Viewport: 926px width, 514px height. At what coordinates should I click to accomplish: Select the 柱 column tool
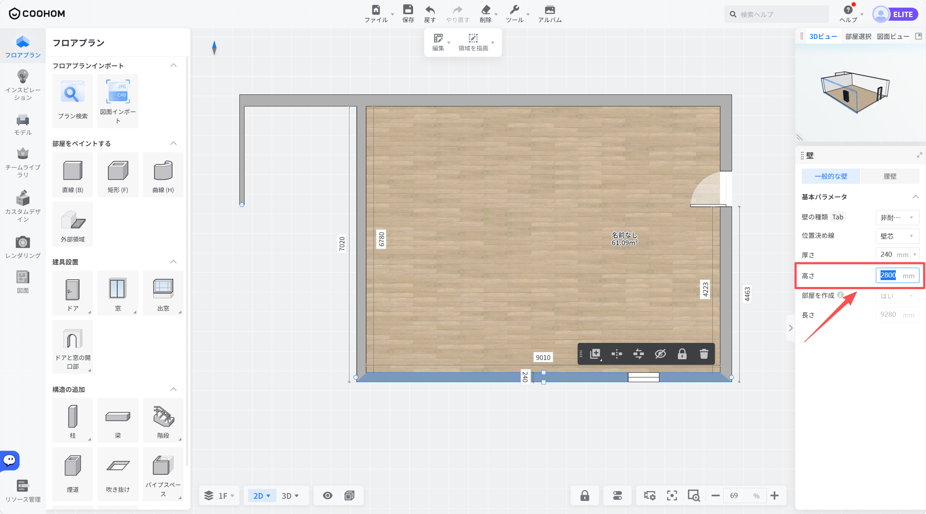73,420
